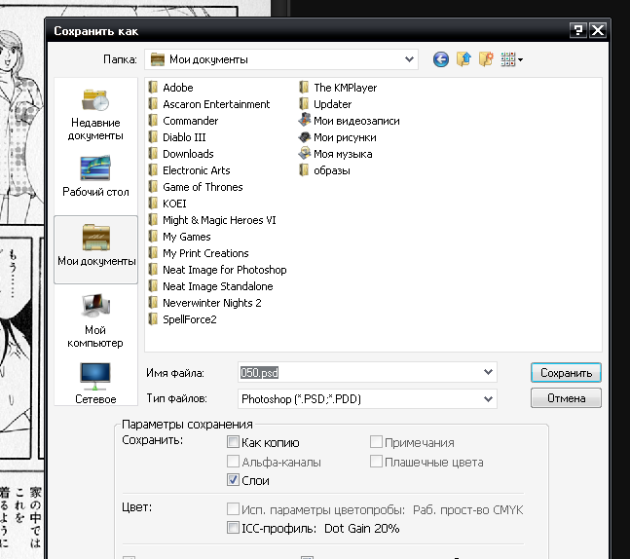Create a new folder
Viewport: 630px width, 559px height.
pos(486,59)
